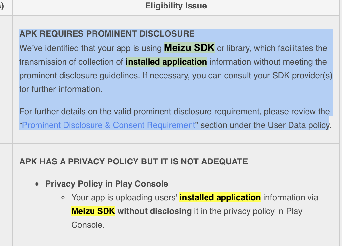
Task: Click 'Your app is uploading users' text
Action: click(x=124, y=197)
